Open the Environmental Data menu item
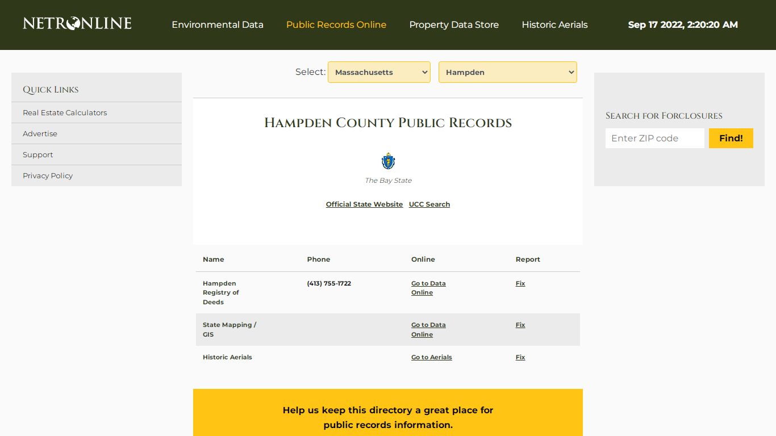The width and height of the screenshot is (776, 436). [218, 25]
